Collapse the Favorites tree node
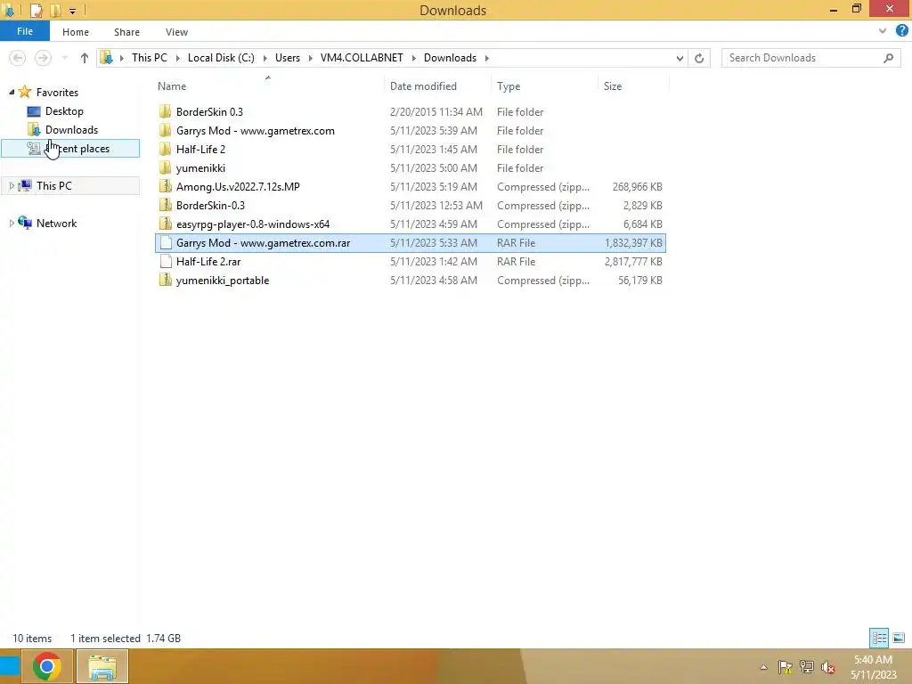Image resolution: width=912 pixels, height=684 pixels. click(12, 92)
